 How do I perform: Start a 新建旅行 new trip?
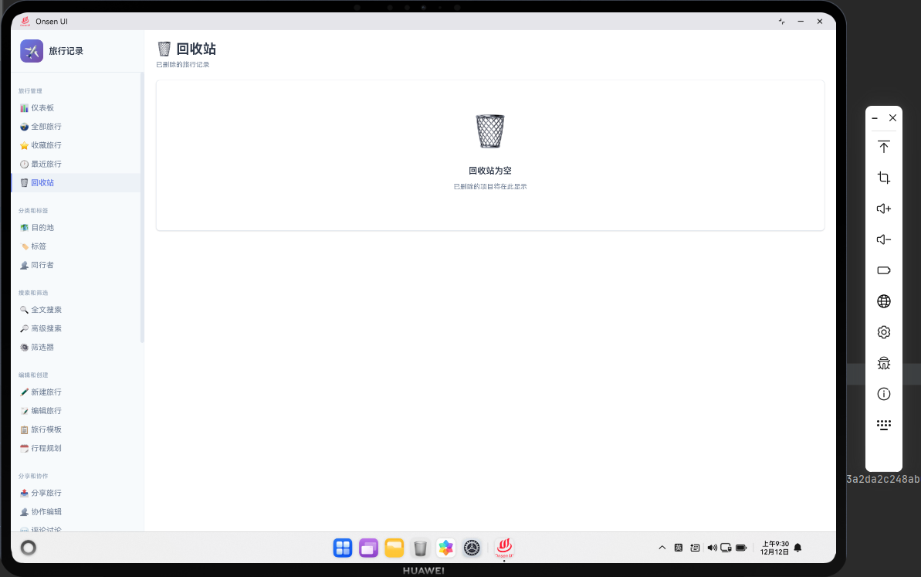(45, 392)
